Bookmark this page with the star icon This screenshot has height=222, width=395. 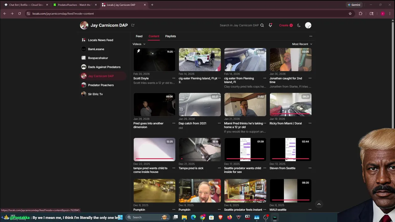coord(350,14)
